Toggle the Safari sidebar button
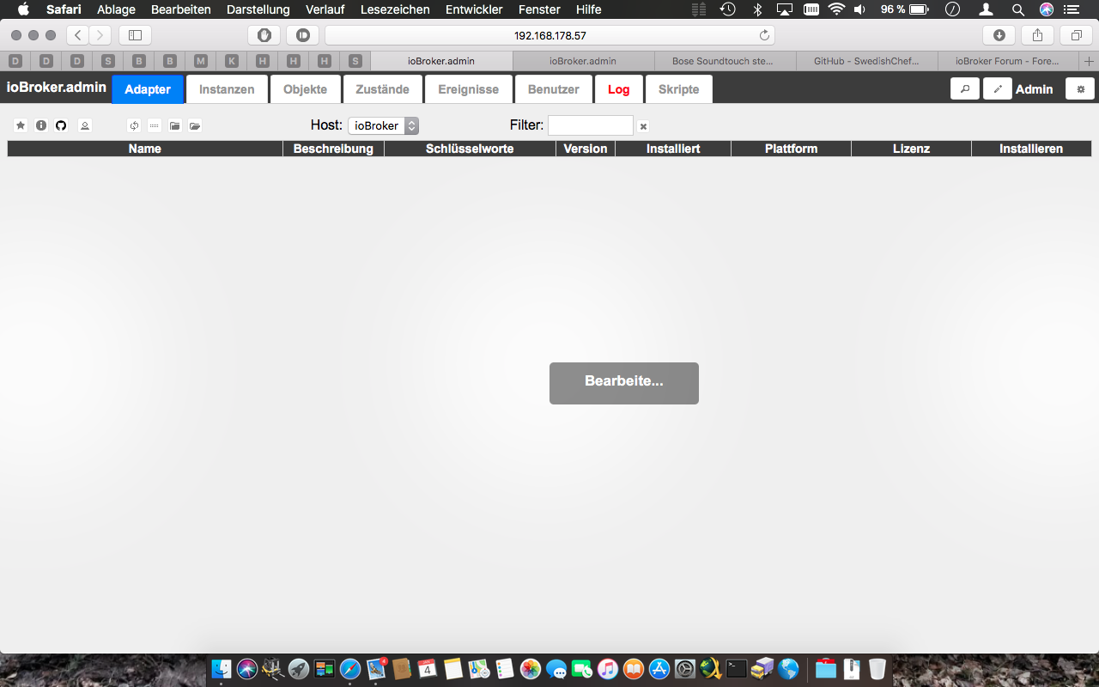The image size is (1099, 687). [x=135, y=35]
